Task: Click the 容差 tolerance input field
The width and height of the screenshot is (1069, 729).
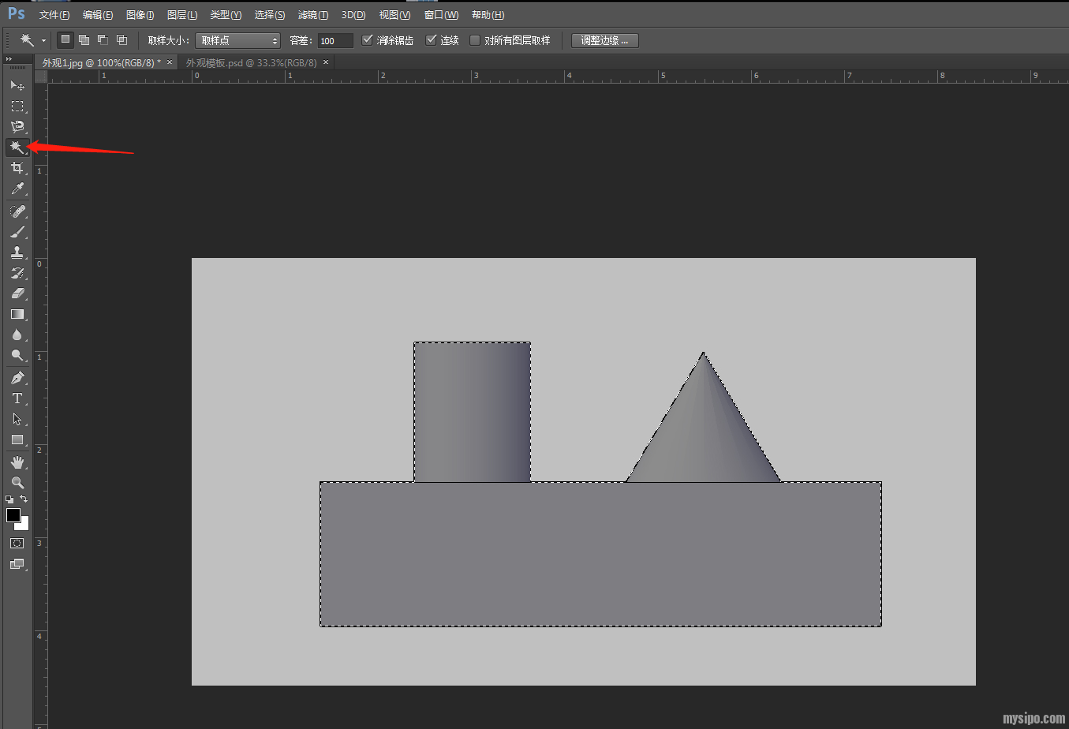Action: pyautogui.click(x=335, y=40)
